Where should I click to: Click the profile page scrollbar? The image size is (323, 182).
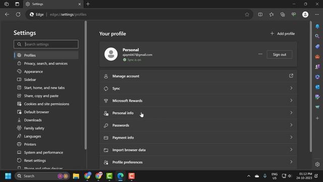click(311, 86)
